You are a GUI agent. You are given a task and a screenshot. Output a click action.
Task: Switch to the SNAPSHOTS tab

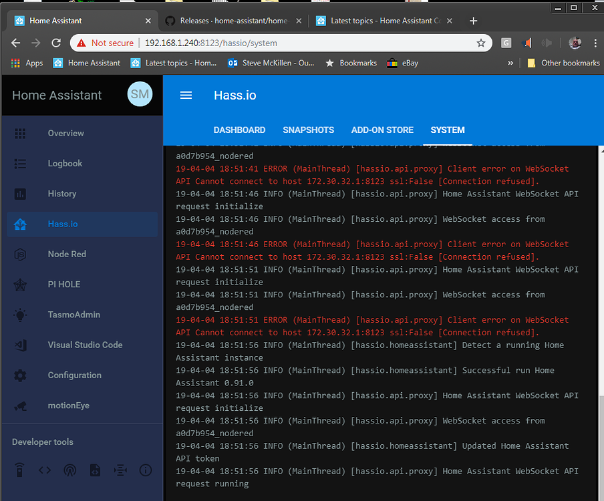(x=308, y=130)
